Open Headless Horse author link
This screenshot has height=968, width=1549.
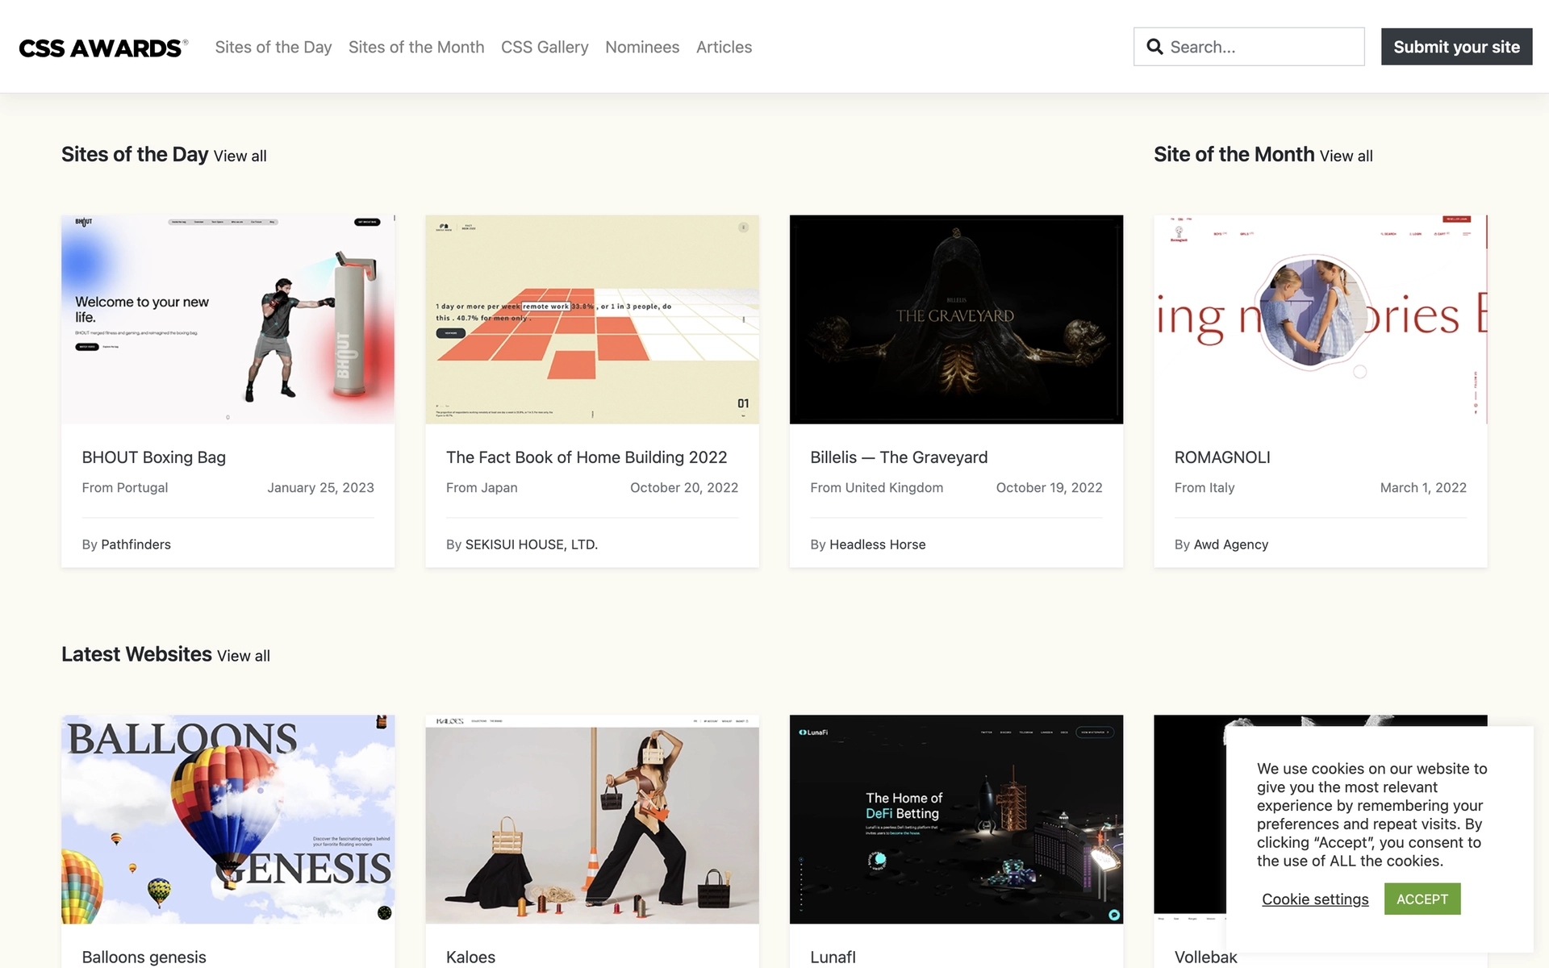point(878,544)
